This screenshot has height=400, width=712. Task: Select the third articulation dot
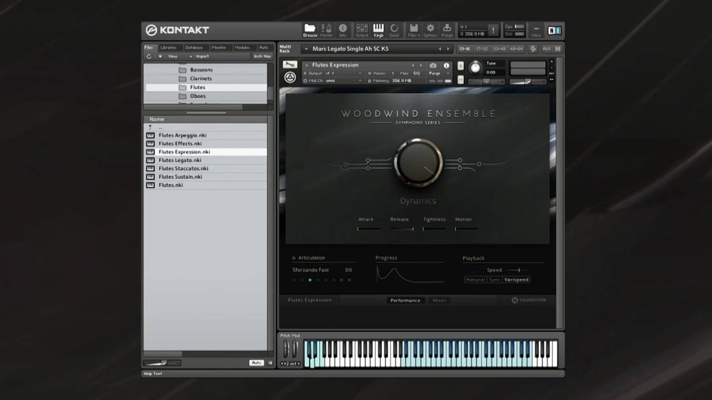pyautogui.click(x=310, y=280)
